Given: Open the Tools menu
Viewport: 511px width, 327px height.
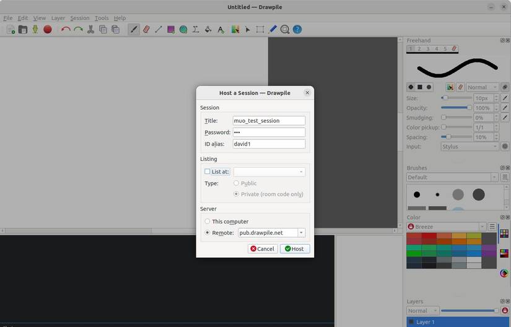Looking at the screenshot, I should coord(102,18).
